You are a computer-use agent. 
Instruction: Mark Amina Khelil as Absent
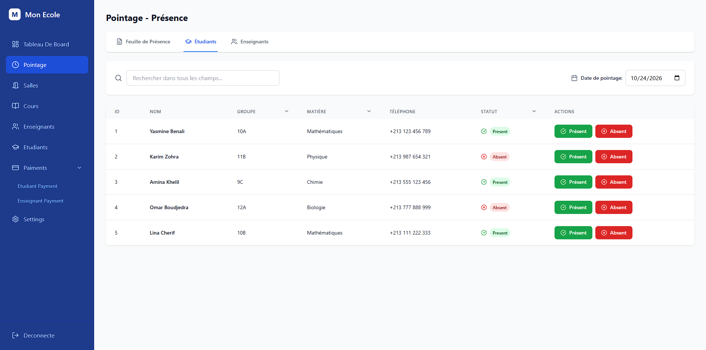click(x=614, y=182)
